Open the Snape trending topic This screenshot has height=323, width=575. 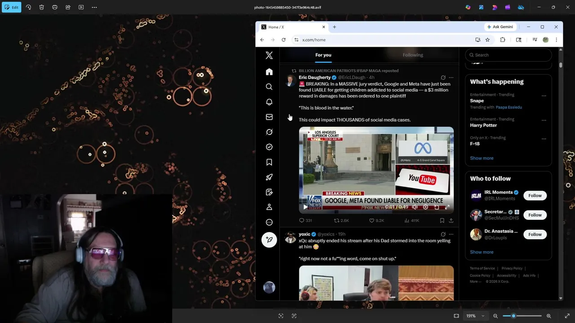coord(477,101)
